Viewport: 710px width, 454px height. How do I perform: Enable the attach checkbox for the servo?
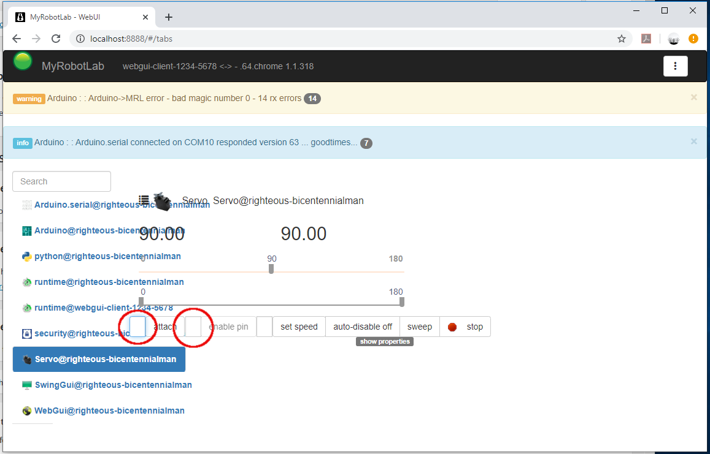click(x=137, y=327)
